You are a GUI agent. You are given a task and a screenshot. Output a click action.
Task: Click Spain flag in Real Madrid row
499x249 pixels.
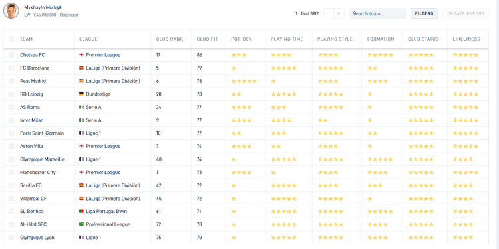click(81, 81)
